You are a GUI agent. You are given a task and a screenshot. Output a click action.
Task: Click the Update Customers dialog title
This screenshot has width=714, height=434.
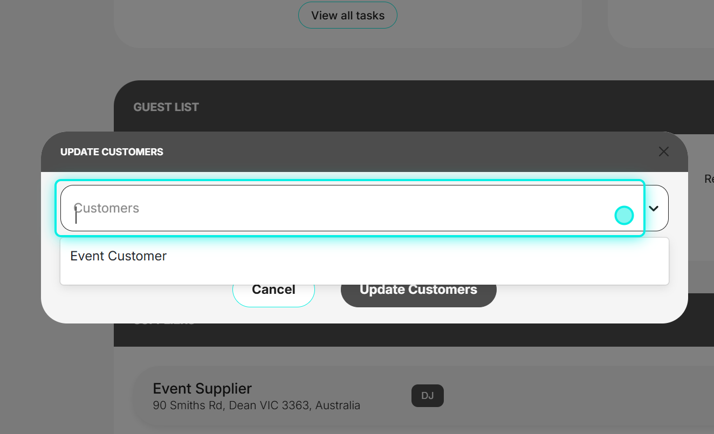(112, 152)
